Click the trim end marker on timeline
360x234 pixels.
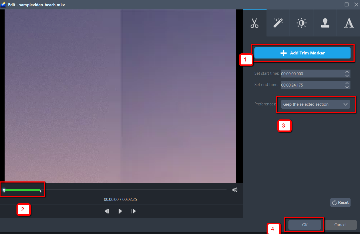pos(40,191)
